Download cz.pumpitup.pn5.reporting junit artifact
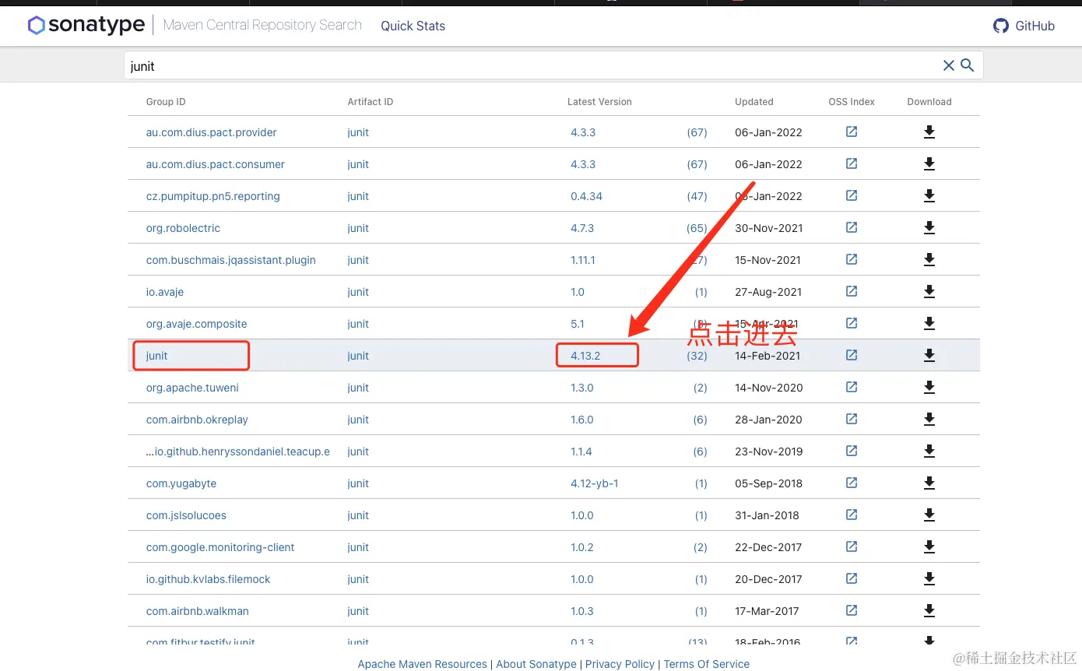This screenshot has width=1082, height=671. (929, 196)
